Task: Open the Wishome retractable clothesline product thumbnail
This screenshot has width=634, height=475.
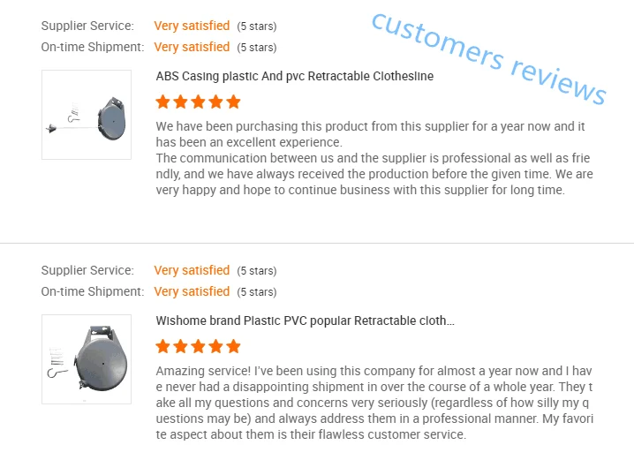Action: (x=87, y=359)
